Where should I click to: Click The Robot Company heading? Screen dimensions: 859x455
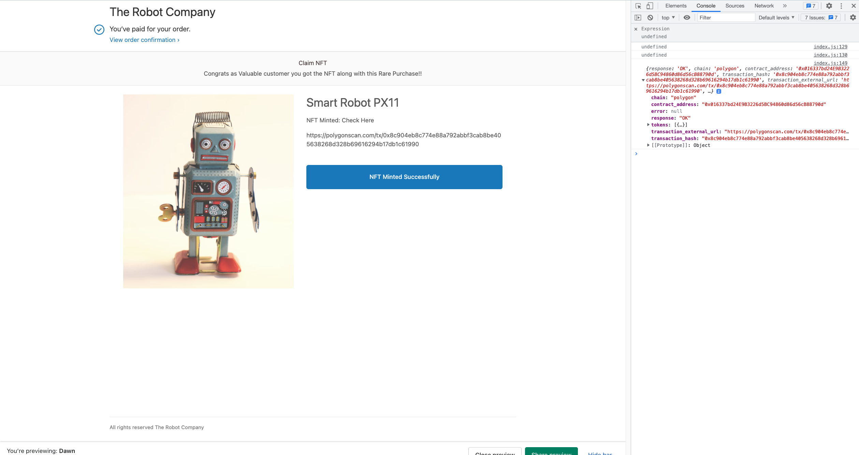(162, 12)
